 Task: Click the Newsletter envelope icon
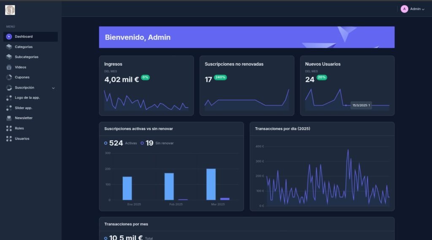[x=9, y=118]
